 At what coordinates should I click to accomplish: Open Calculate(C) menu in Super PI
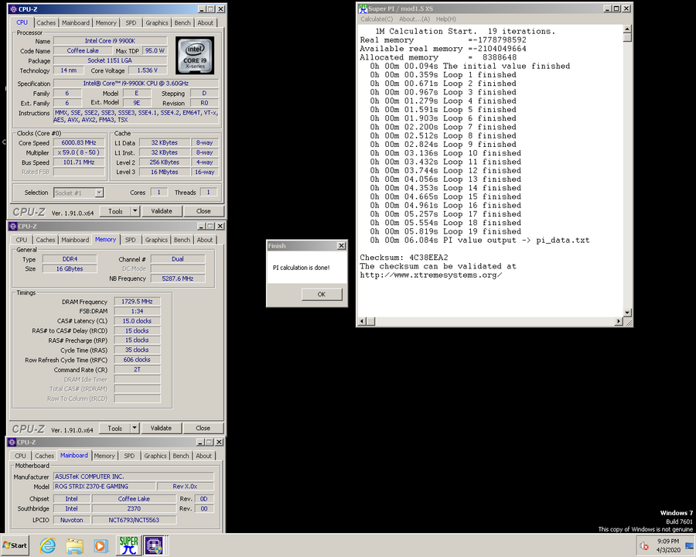point(377,19)
